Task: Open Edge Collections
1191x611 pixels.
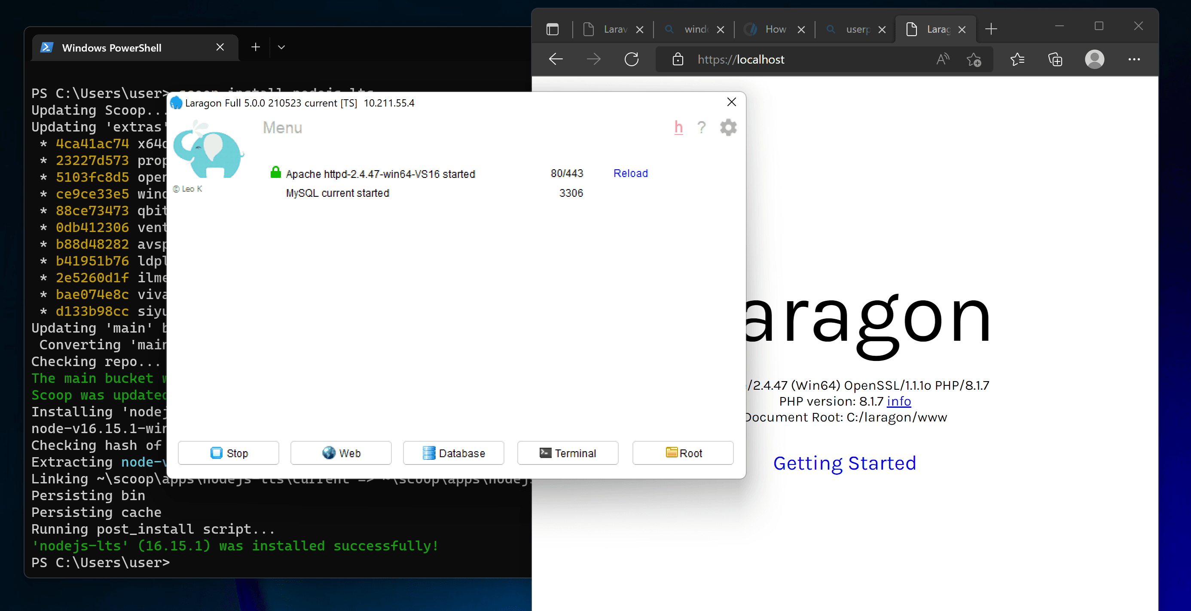Action: (x=1055, y=59)
